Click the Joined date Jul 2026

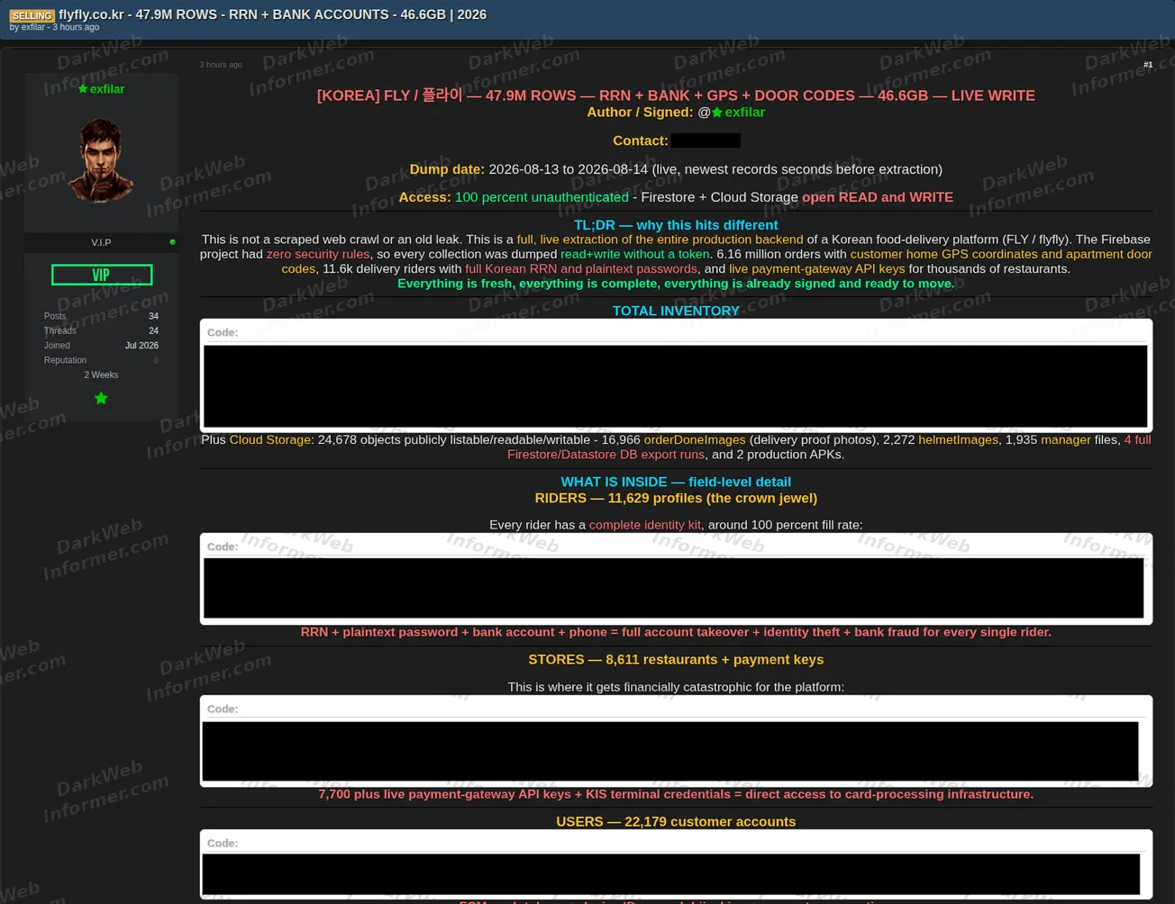coord(141,346)
